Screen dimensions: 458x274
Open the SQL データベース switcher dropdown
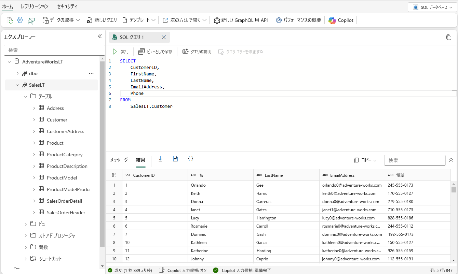432,7
